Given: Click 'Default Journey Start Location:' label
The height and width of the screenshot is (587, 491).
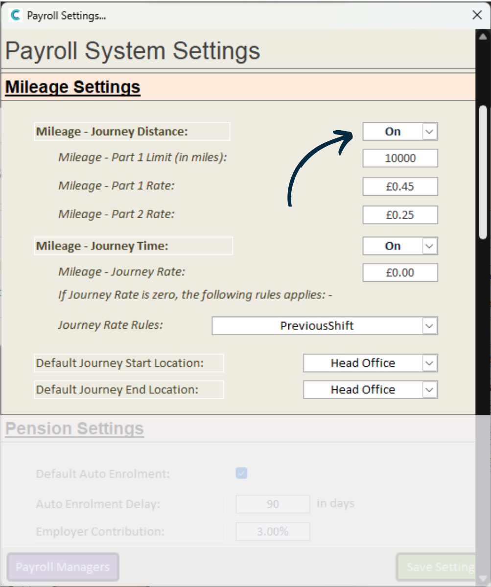Looking at the screenshot, I should [120, 363].
